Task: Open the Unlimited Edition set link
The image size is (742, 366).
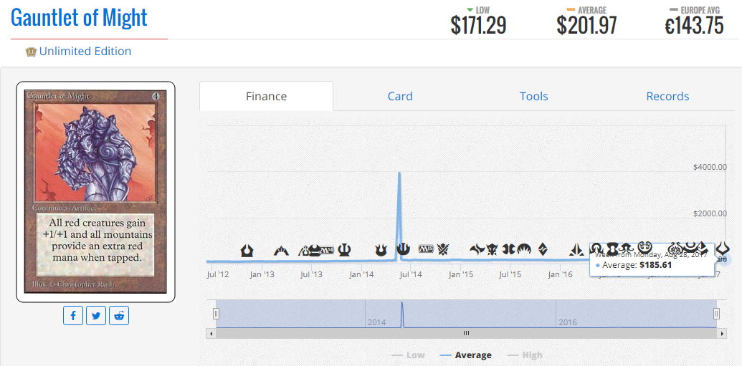Action: pos(85,51)
